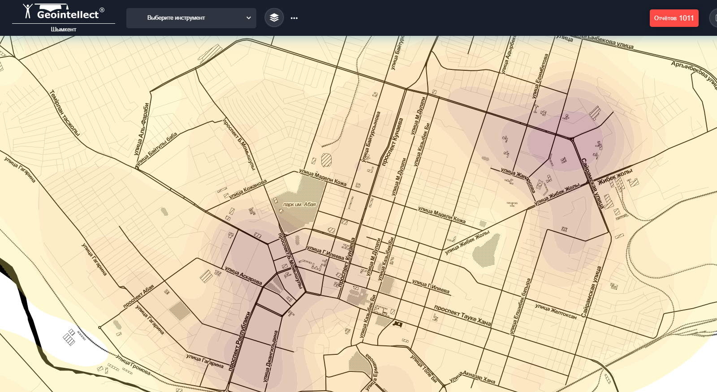Click the Geointellect logo
The height and width of the screenshot is (392, 717).
pos(64,12)
